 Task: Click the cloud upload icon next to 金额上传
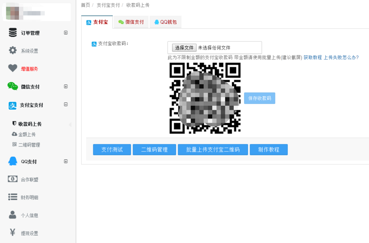(x=14, y=134)
